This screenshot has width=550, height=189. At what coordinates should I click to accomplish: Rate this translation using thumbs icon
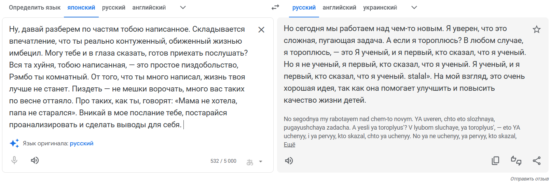point(516,161)
